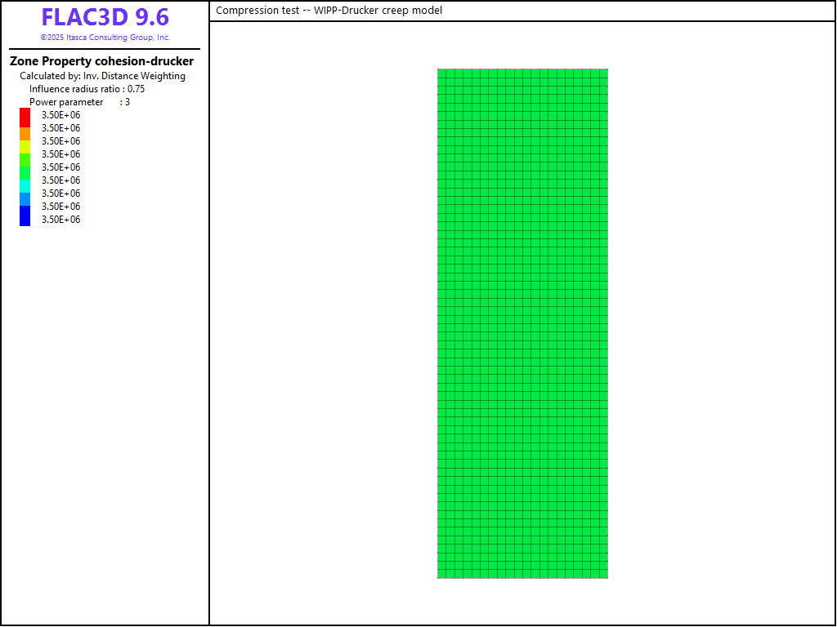Image resolution: width=837 pixels, height=627 pixels.
Task: Click the value label beside dark blue swatch
Action: [60, 220]
